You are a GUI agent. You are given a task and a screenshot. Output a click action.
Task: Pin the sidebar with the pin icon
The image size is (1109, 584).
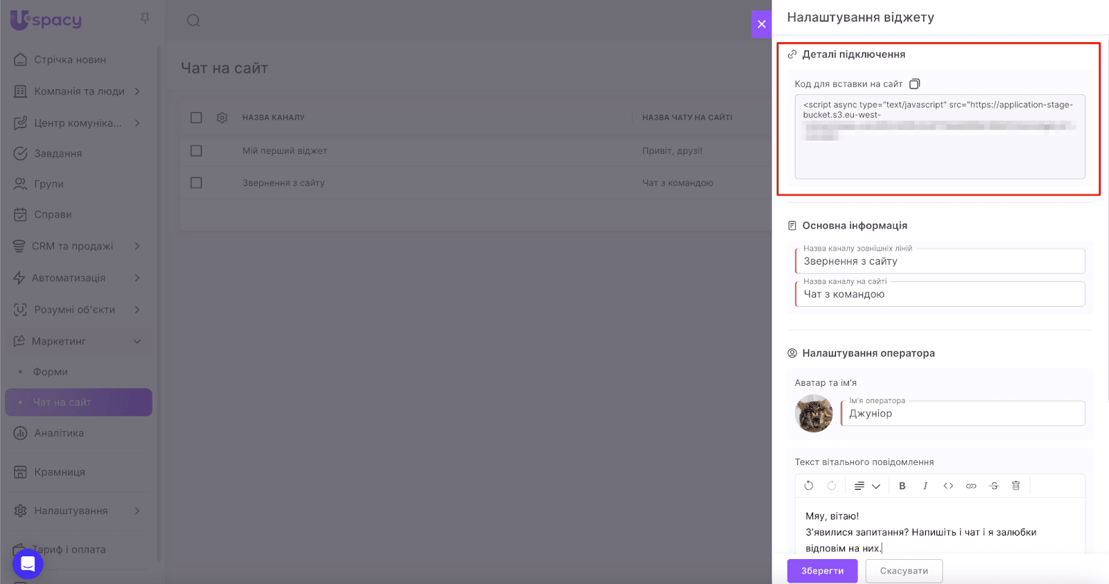(x=145, y=19)
